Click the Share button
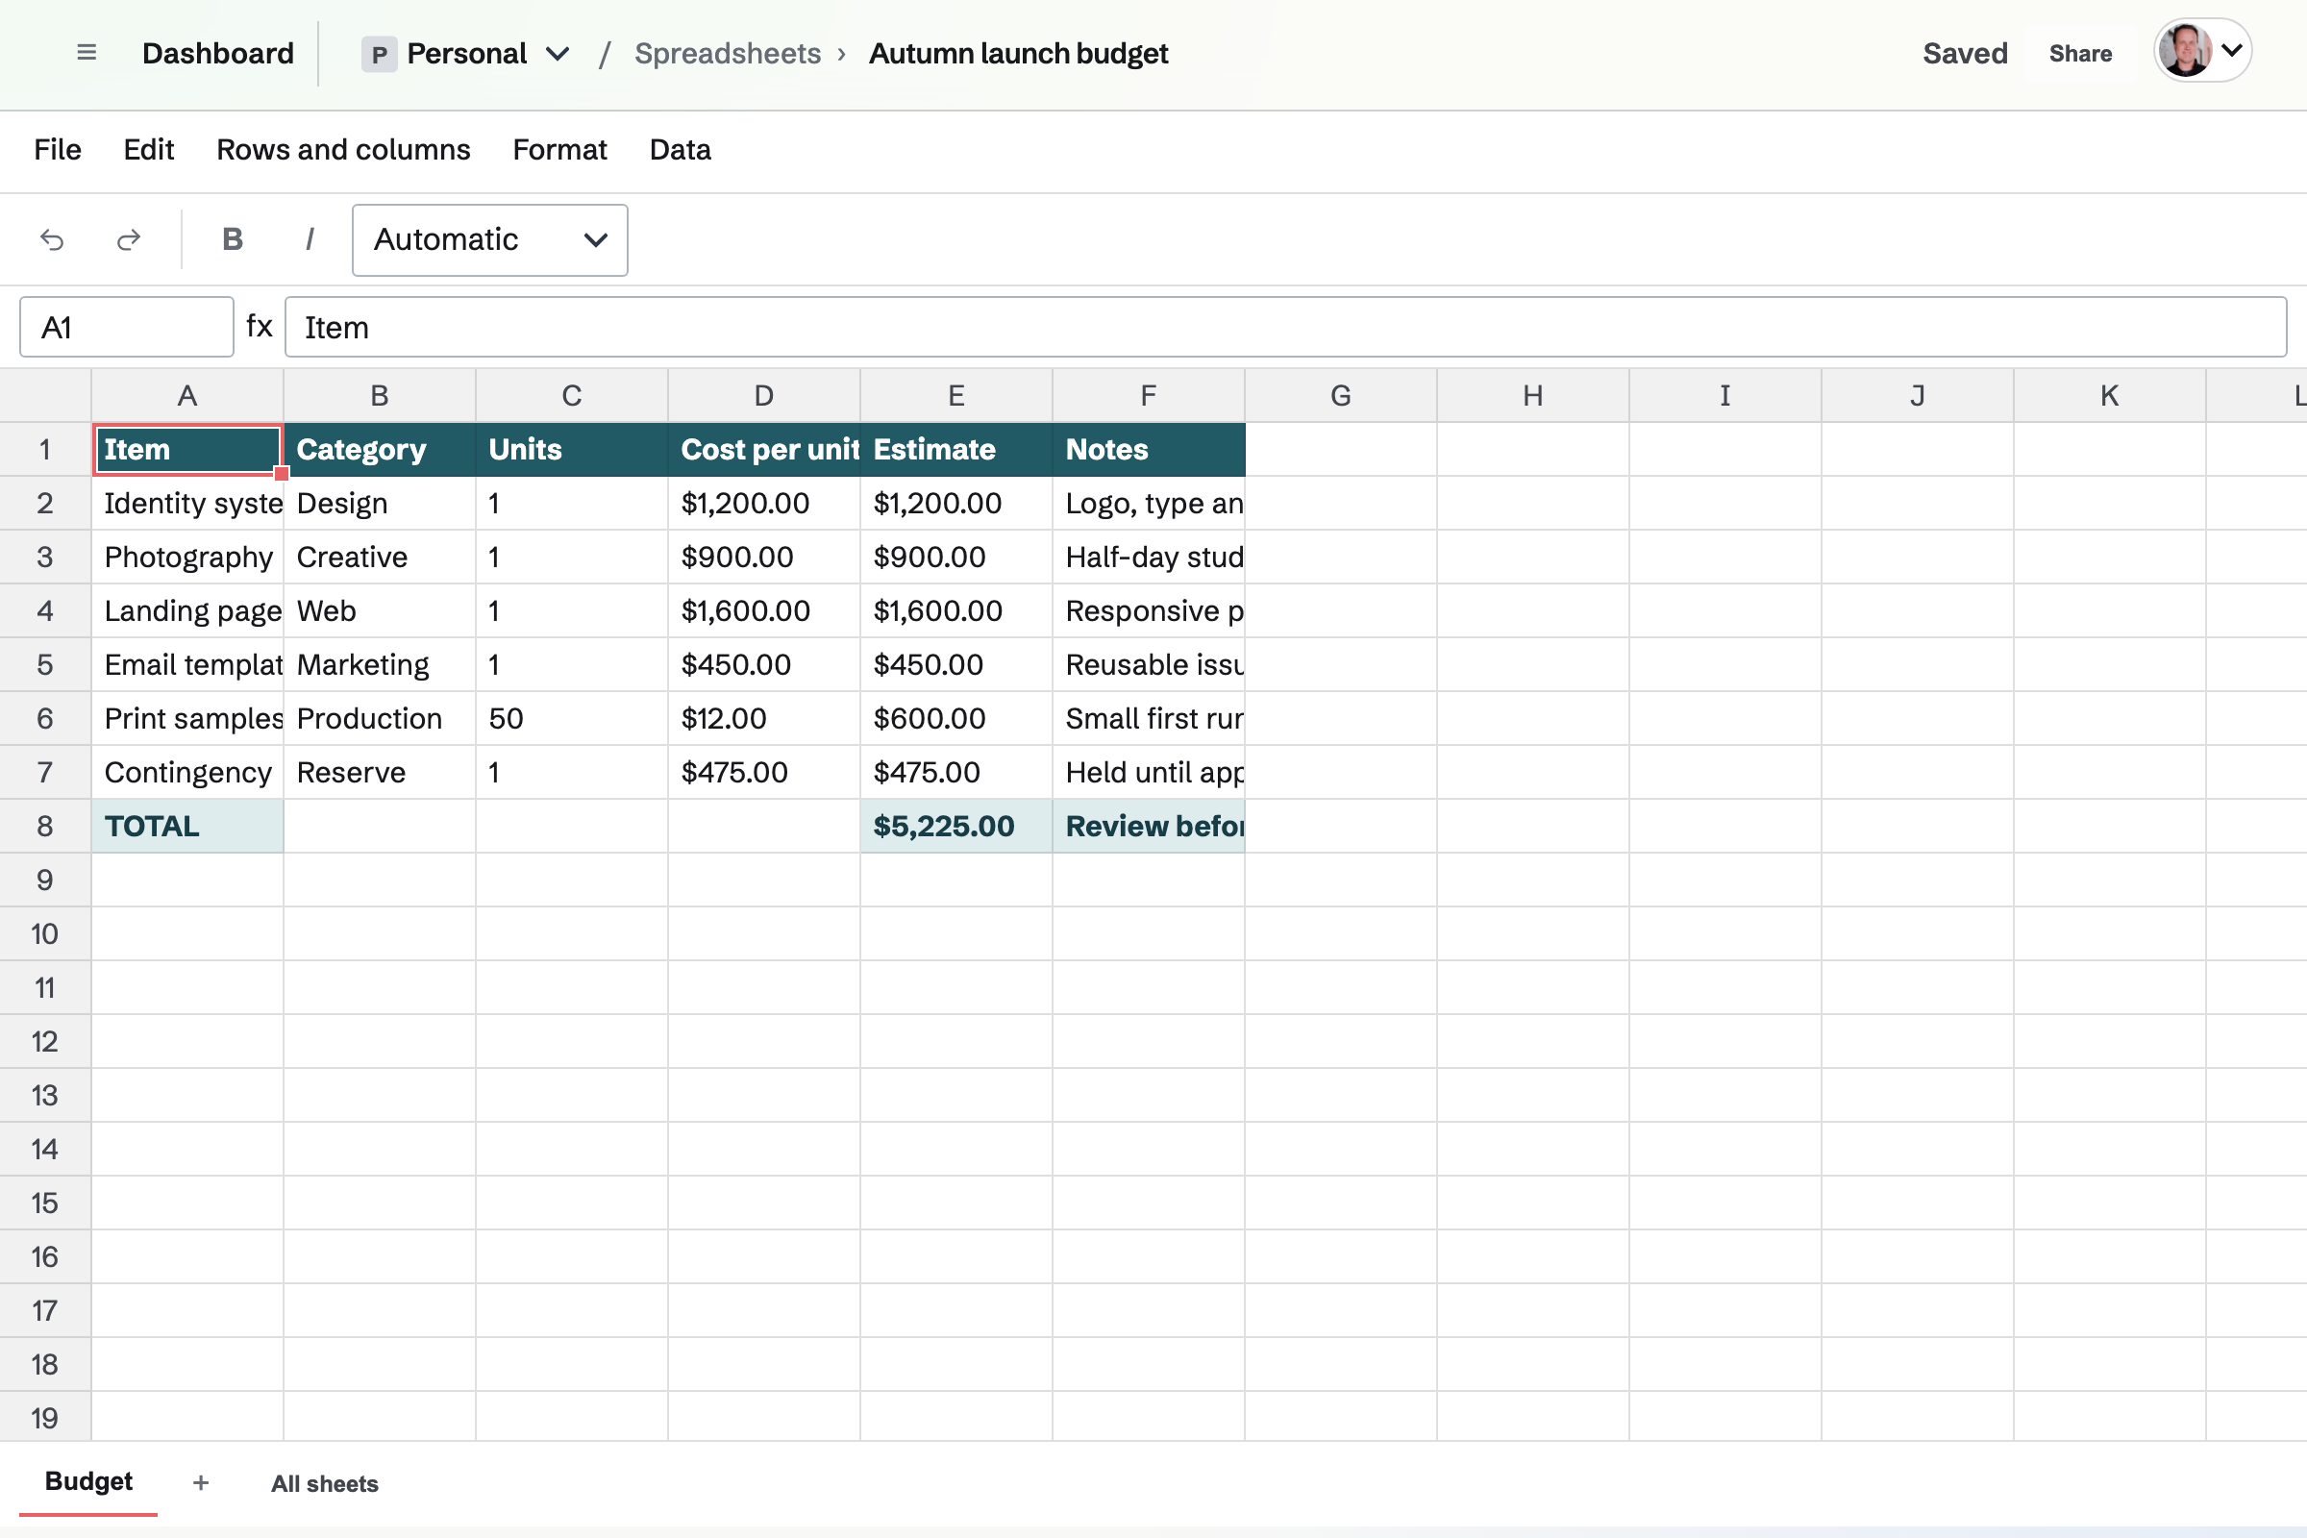 coord(2079,53)
